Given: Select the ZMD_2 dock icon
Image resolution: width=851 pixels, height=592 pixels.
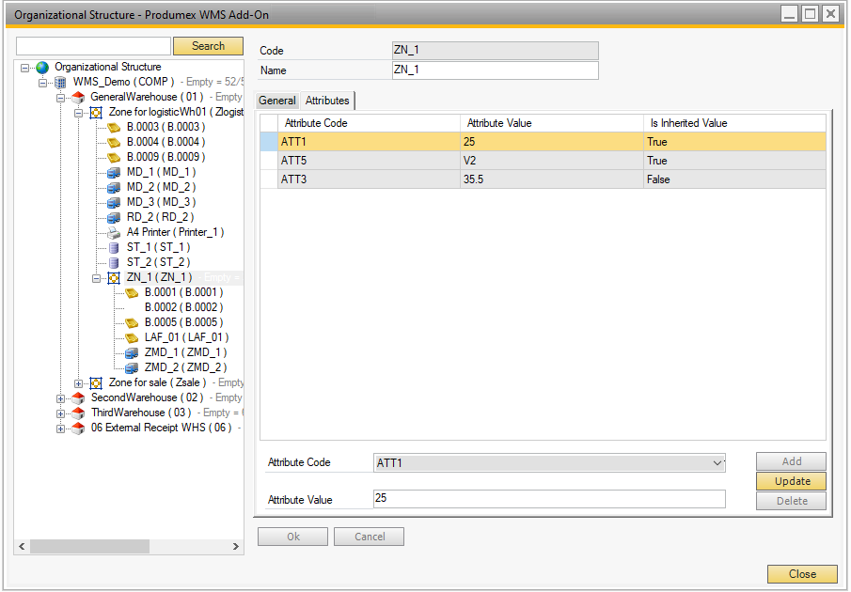Looking at the screenshot, I should 132,367.
